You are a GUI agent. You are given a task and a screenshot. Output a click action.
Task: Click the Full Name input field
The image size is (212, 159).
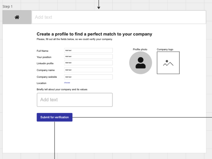[x=88, y=50]
